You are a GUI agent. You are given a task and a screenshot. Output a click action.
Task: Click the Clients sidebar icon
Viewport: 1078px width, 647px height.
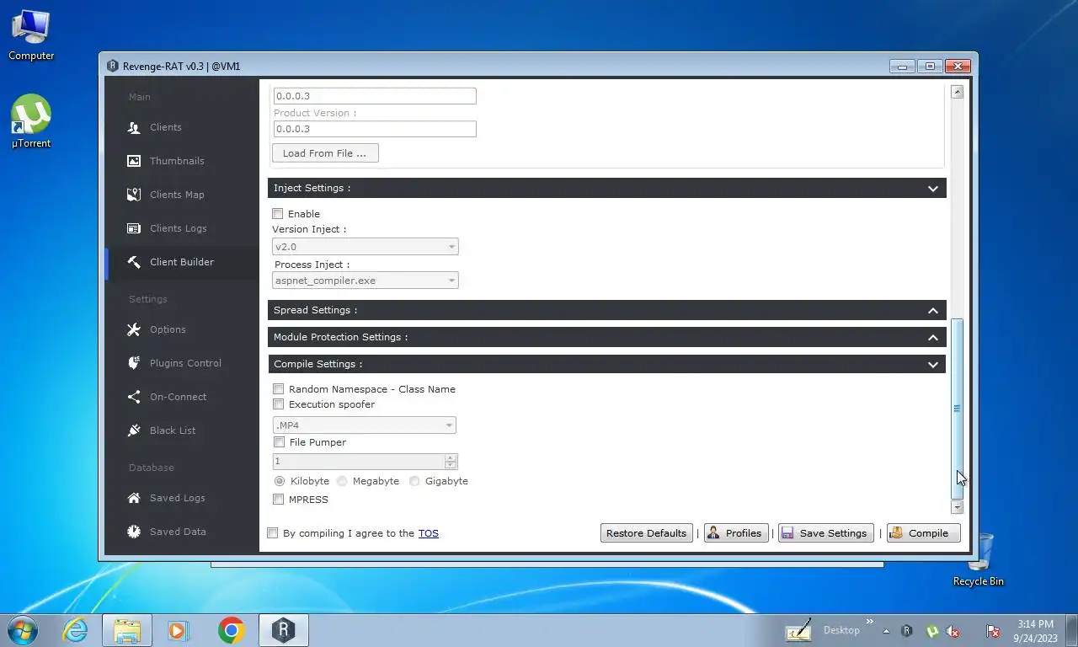tap(134, 127)
